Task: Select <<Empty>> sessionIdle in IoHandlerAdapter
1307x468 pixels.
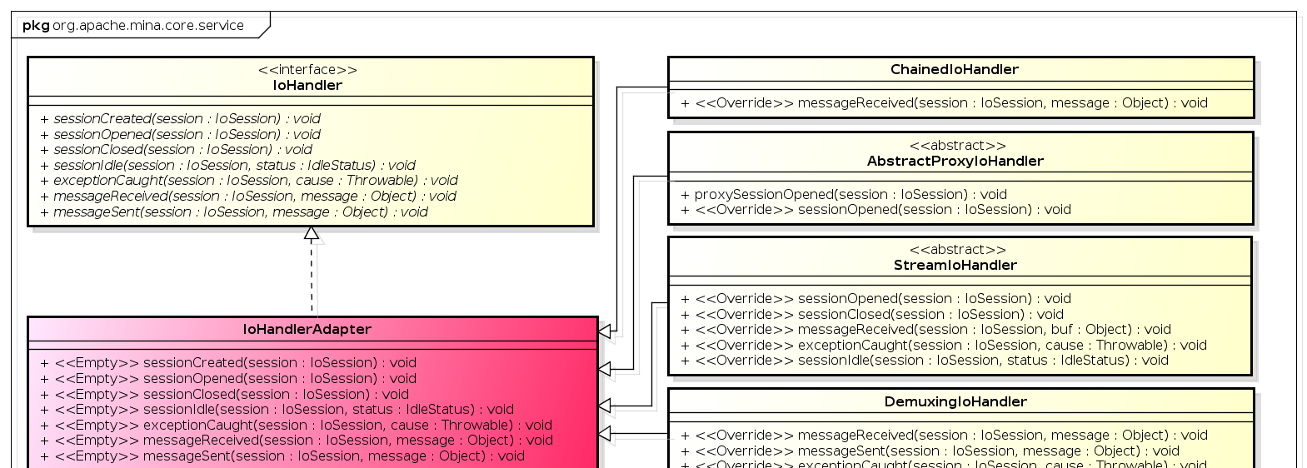Action: 277,410
